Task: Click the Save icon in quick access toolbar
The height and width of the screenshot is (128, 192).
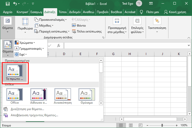Action: click(x=8, y=4)
